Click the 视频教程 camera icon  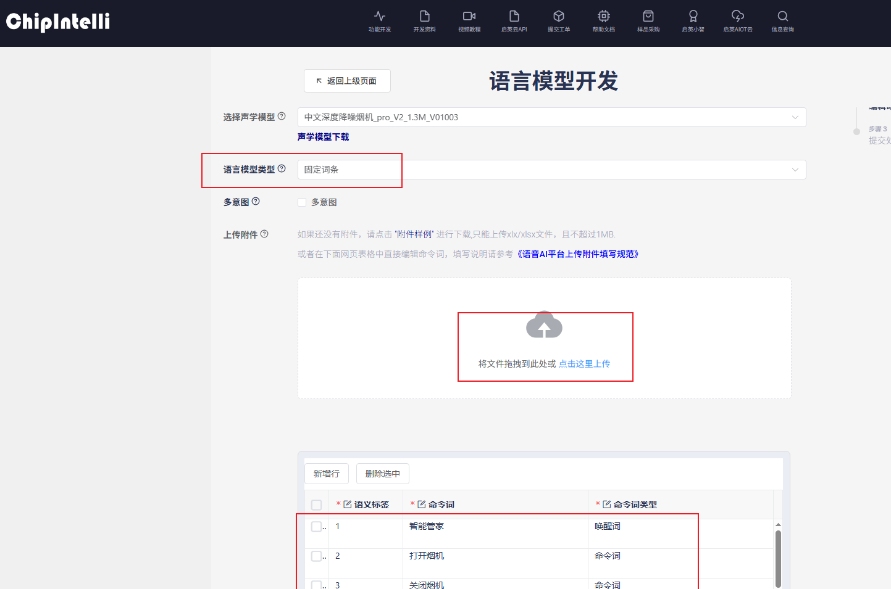click(469, 17)
